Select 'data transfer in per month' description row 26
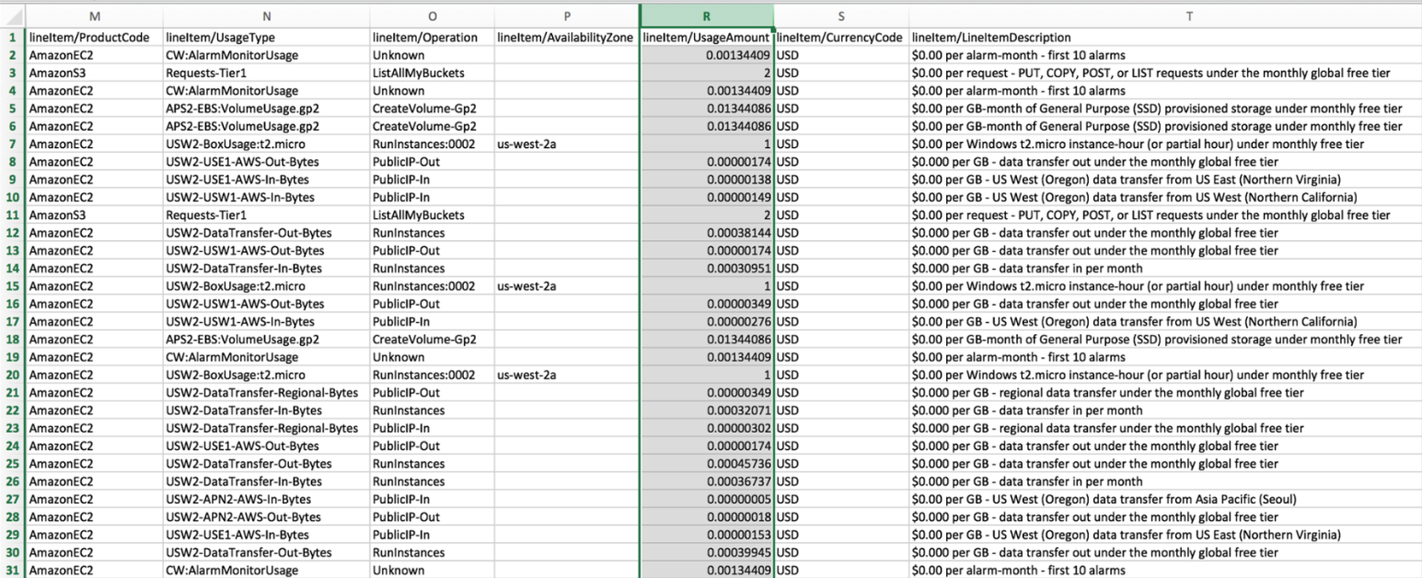Viewport: 1422px width, 578px height. tap(1165, 481)
